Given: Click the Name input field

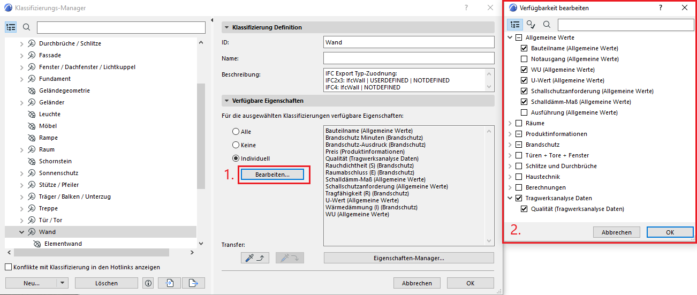Looking at the screenshot, I should click(x=408, y=58).
